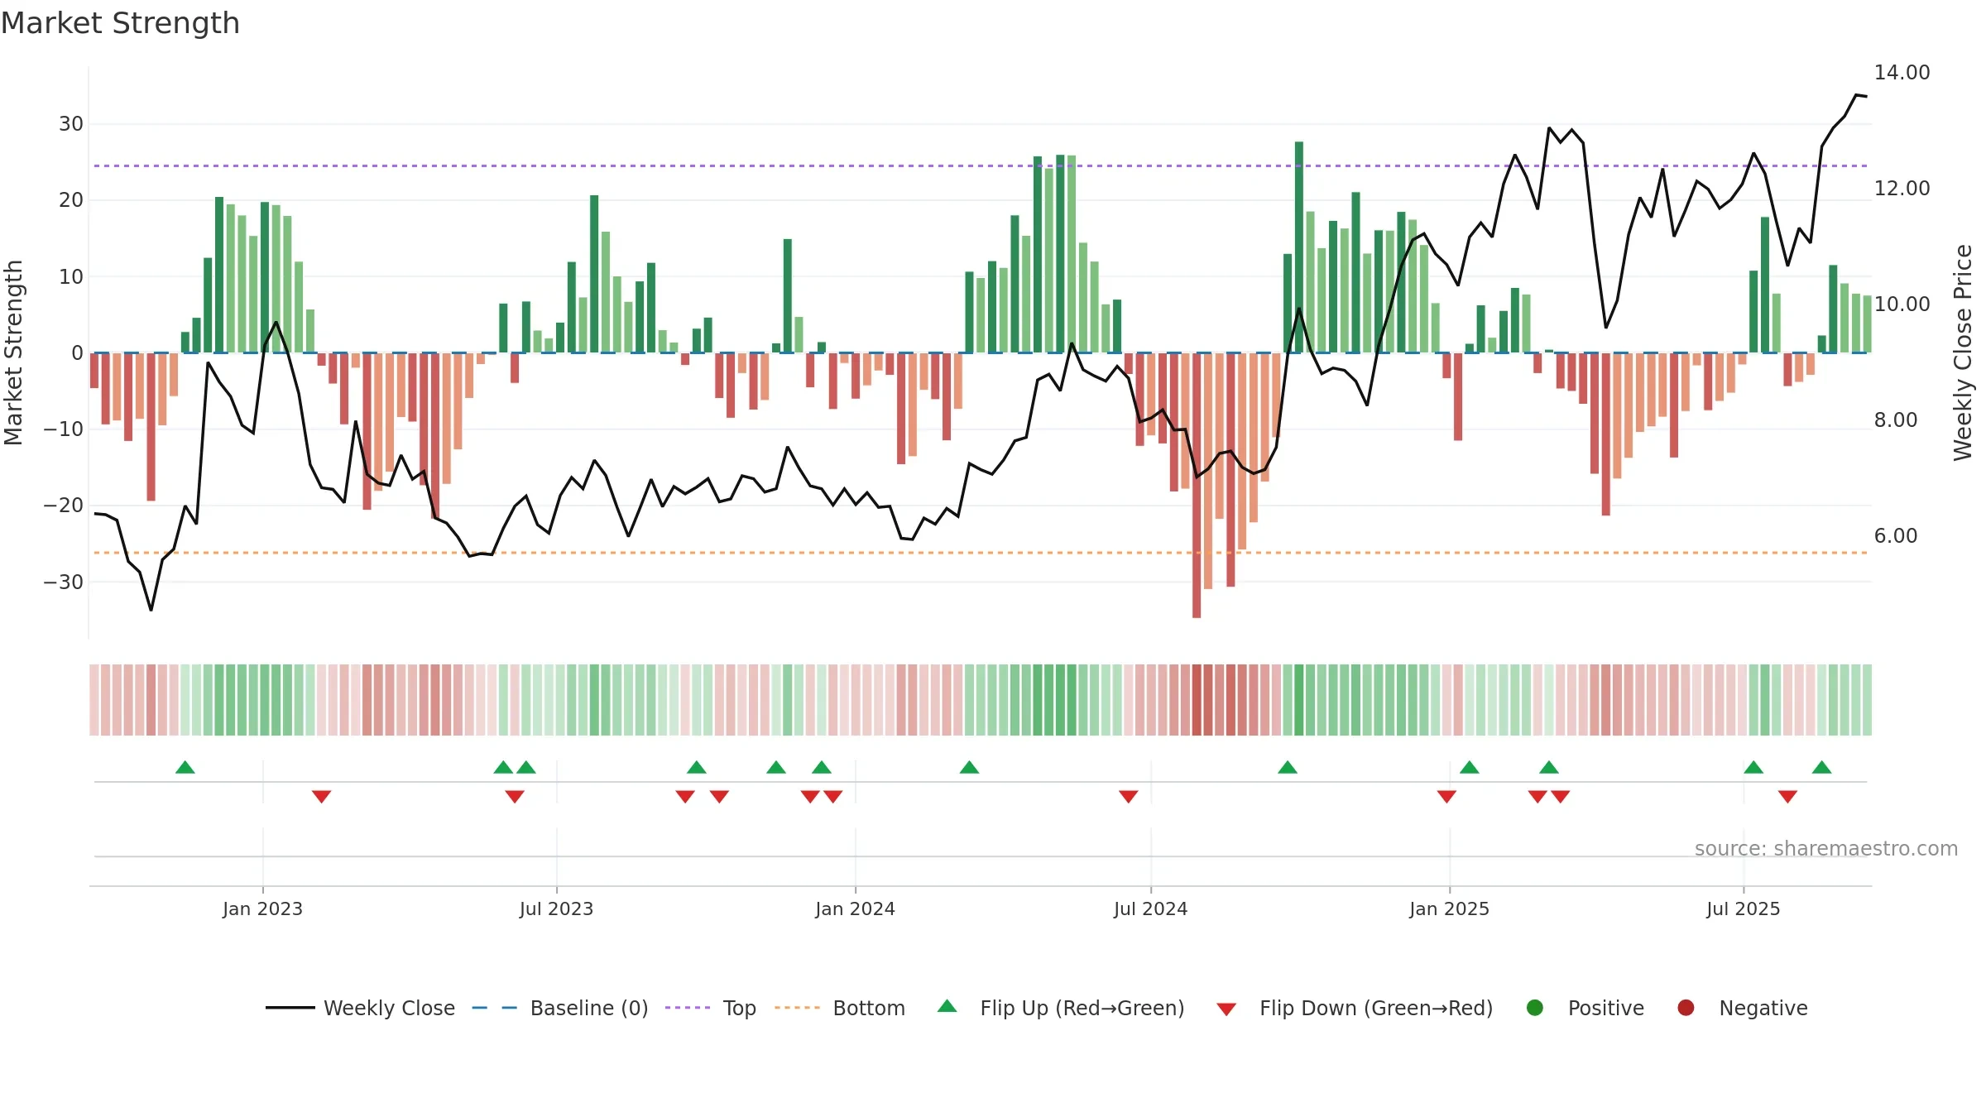1986x1117 pixels.
Task: Toggle the Weekly Close legend entry
Action: pyautogui.click(x=360, y=1008)
